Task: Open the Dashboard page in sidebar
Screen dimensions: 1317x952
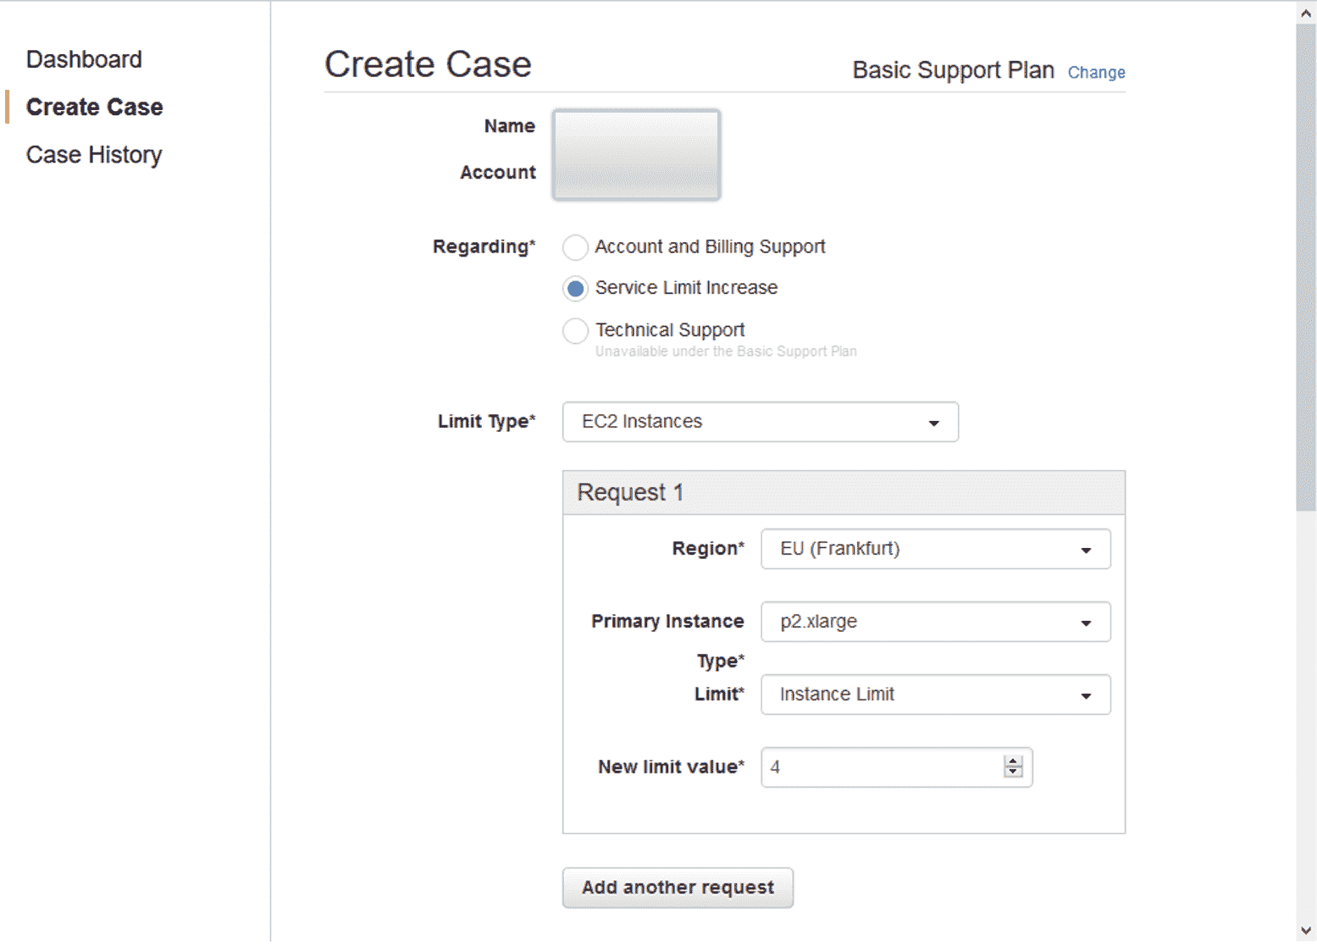Action: click(x=84, y=59)
